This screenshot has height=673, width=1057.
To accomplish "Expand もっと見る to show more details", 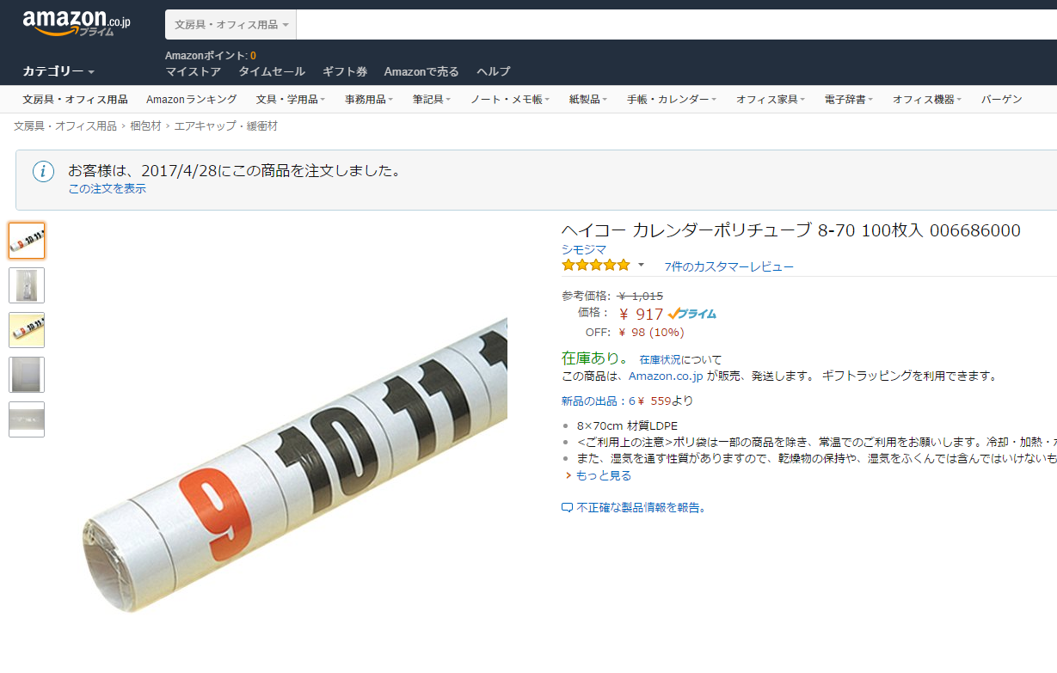I will (x=599, y=475).
